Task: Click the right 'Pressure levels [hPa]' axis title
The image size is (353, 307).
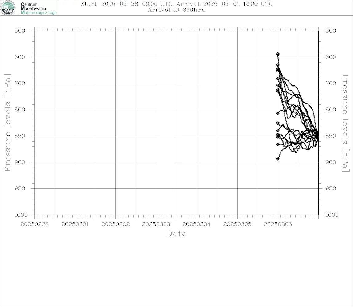Action: [346, 123]
